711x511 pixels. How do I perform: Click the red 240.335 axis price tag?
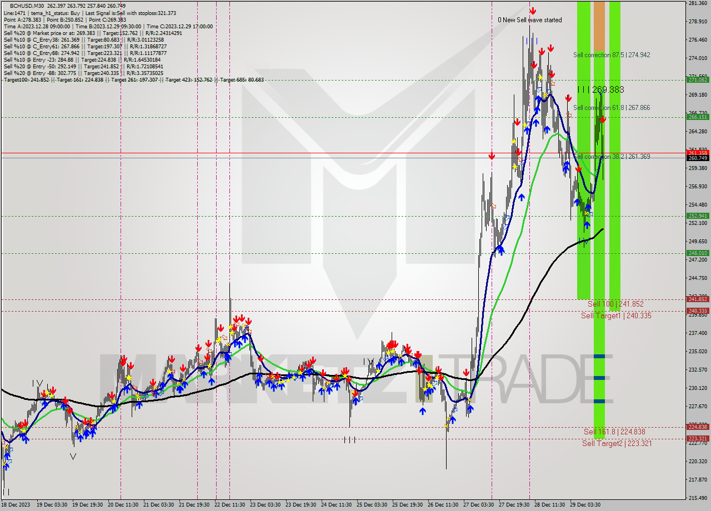tap(698, 311)
